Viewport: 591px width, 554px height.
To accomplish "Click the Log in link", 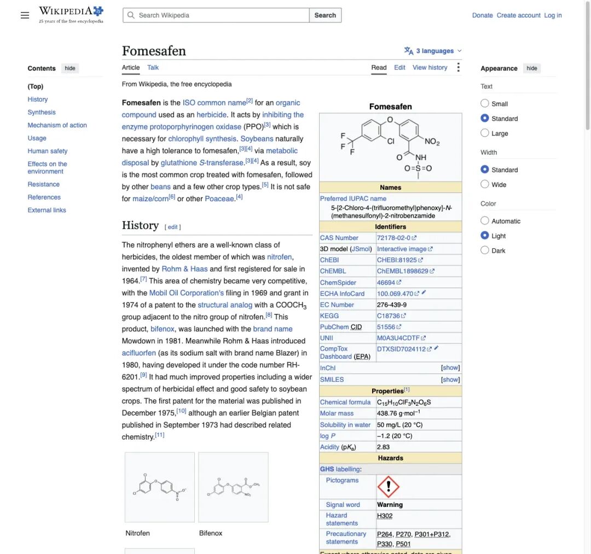I will pyautogui.click(x=553, y=15).
